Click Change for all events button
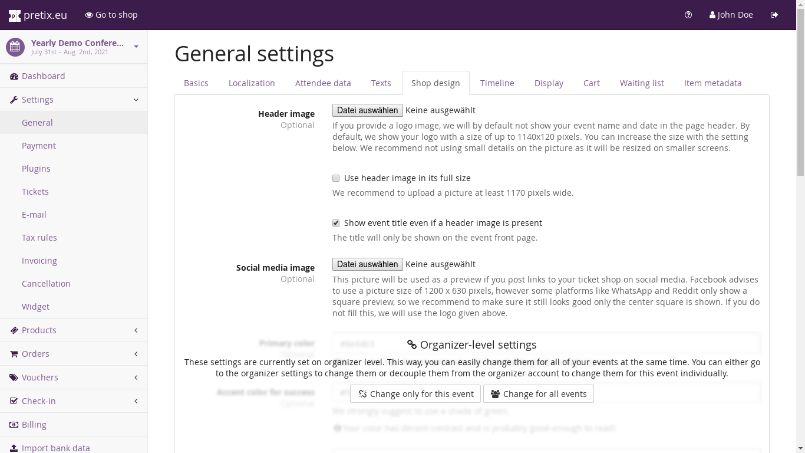The width and height of the screenshot is (805, 453). point(539,394)
